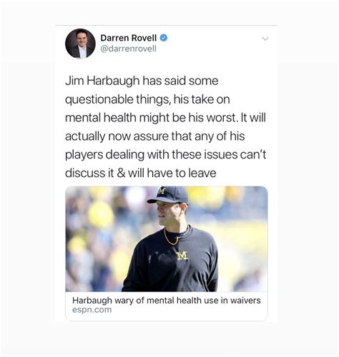Image resolution: width=339 pixels, height=357 pixels.
Task: Click the M logo on sweatshirt
Action: coord(182,256)
